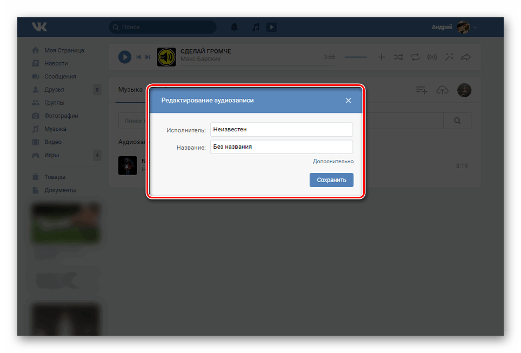
Task: Skip to the next track
Action: pyautogui.click(x=148, y=57)
